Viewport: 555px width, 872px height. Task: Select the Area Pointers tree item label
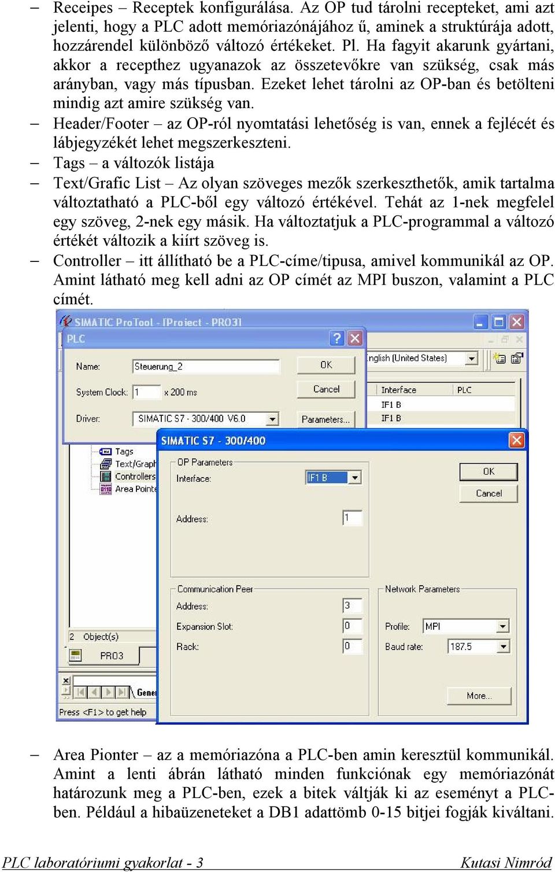(x=135, y=489)
